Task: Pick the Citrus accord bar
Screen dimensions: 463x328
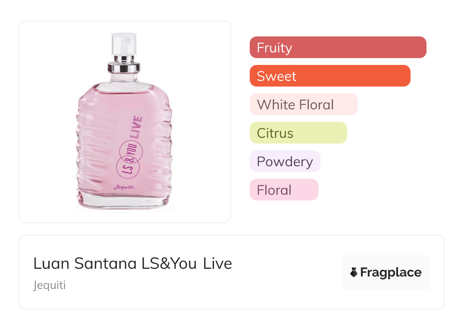Action: 298,133
